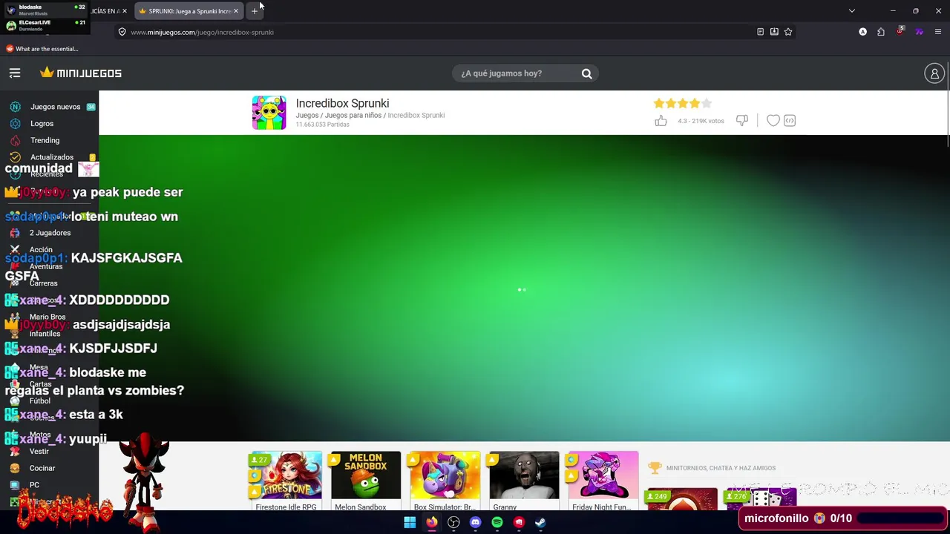Toggle reader view in address bar
This screenshot has width=950, height=534.
point(760,32)
